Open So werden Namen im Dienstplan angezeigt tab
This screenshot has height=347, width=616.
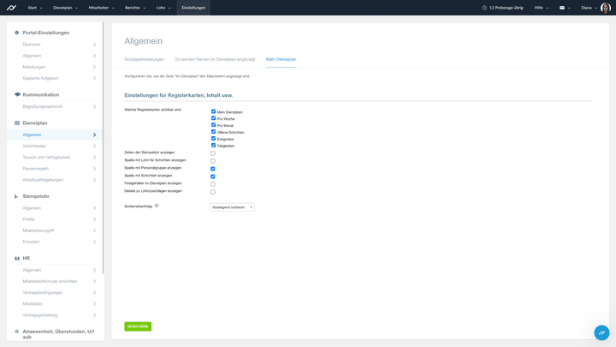click(215, 59)
